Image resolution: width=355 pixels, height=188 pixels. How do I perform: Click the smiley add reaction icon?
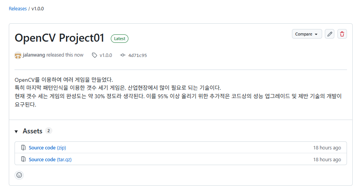pos(19,175)
